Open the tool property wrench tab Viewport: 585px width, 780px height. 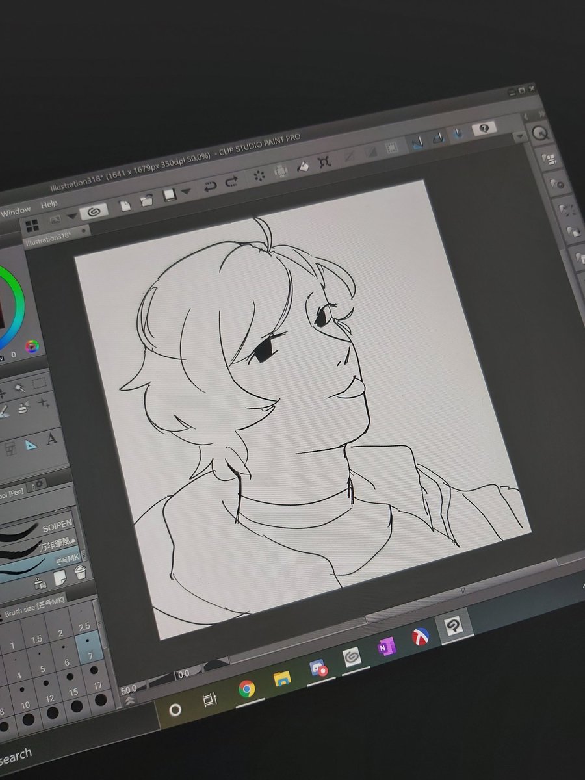[37, 484]
